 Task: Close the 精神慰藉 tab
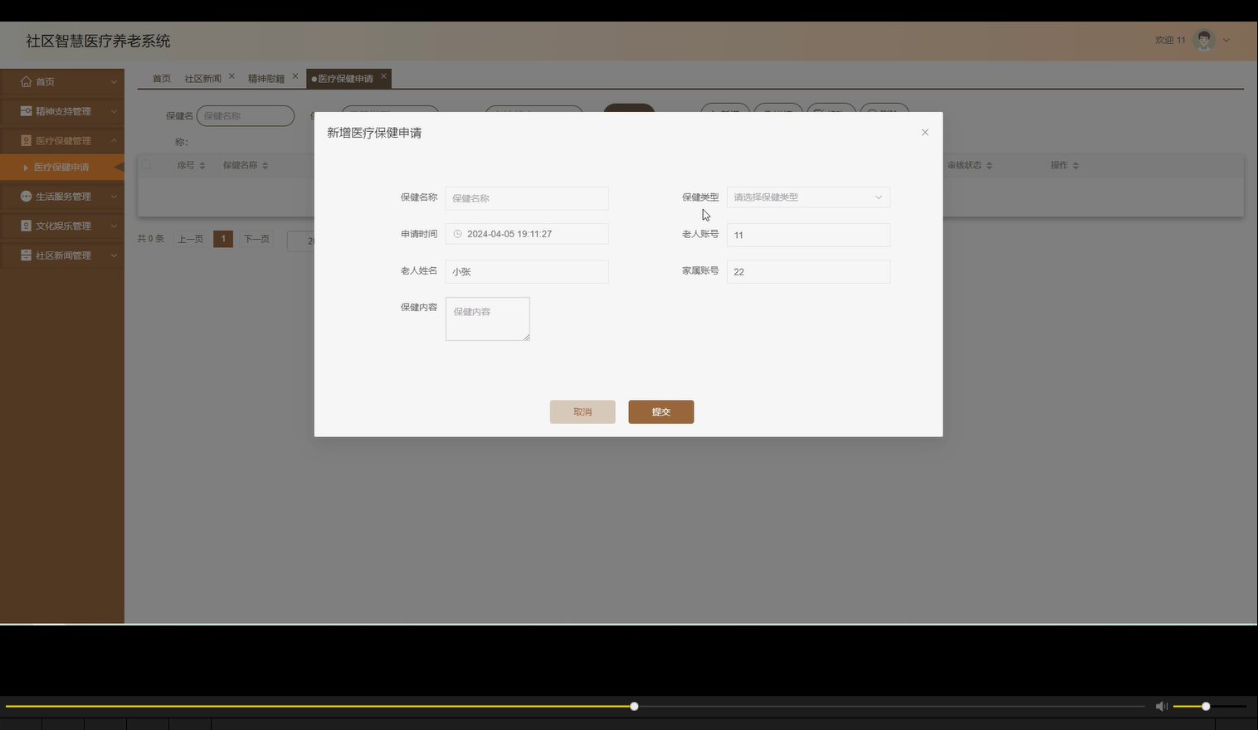tap(295, 76)
